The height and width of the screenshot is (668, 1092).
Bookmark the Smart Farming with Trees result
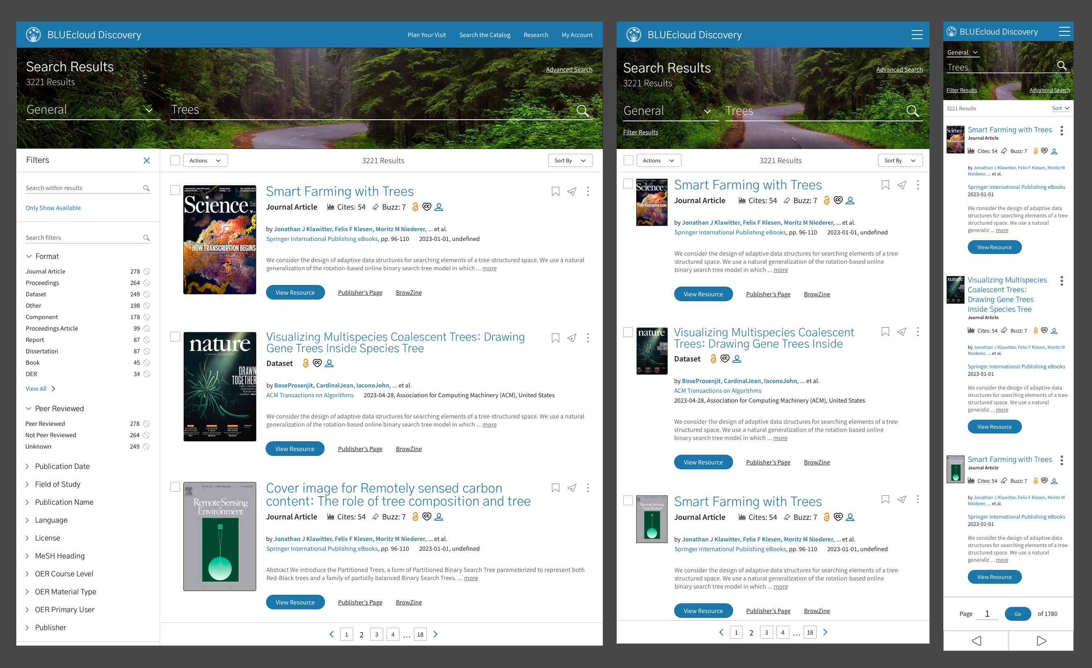(555, 191)
